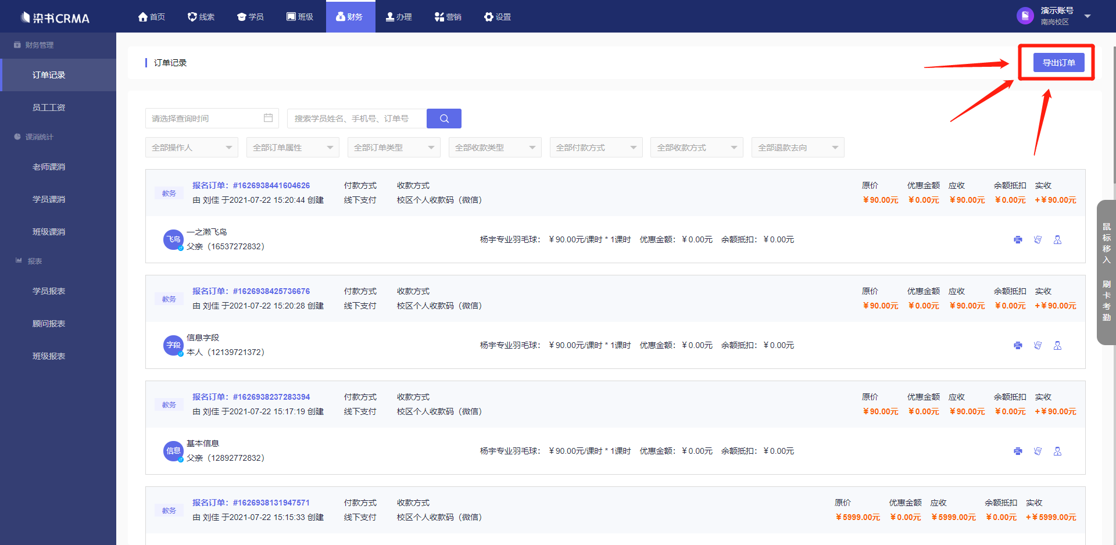Open 员工工资 in the sidebar

coord(58,107)
